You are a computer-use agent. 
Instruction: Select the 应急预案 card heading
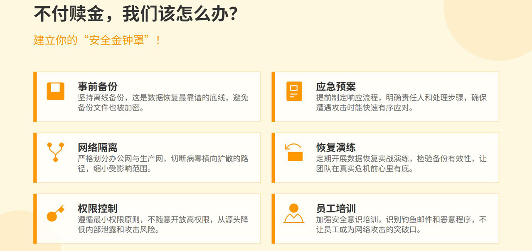click(x=336, y=86)
